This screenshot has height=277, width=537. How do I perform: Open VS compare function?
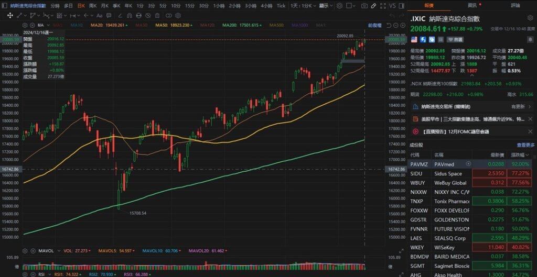coord(392,6)
